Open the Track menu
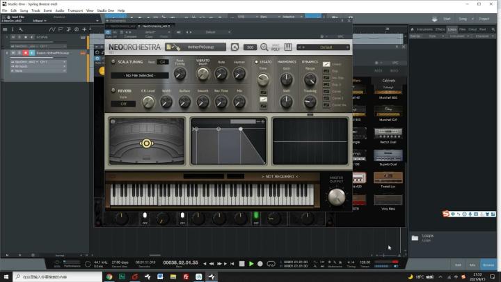 35,10
